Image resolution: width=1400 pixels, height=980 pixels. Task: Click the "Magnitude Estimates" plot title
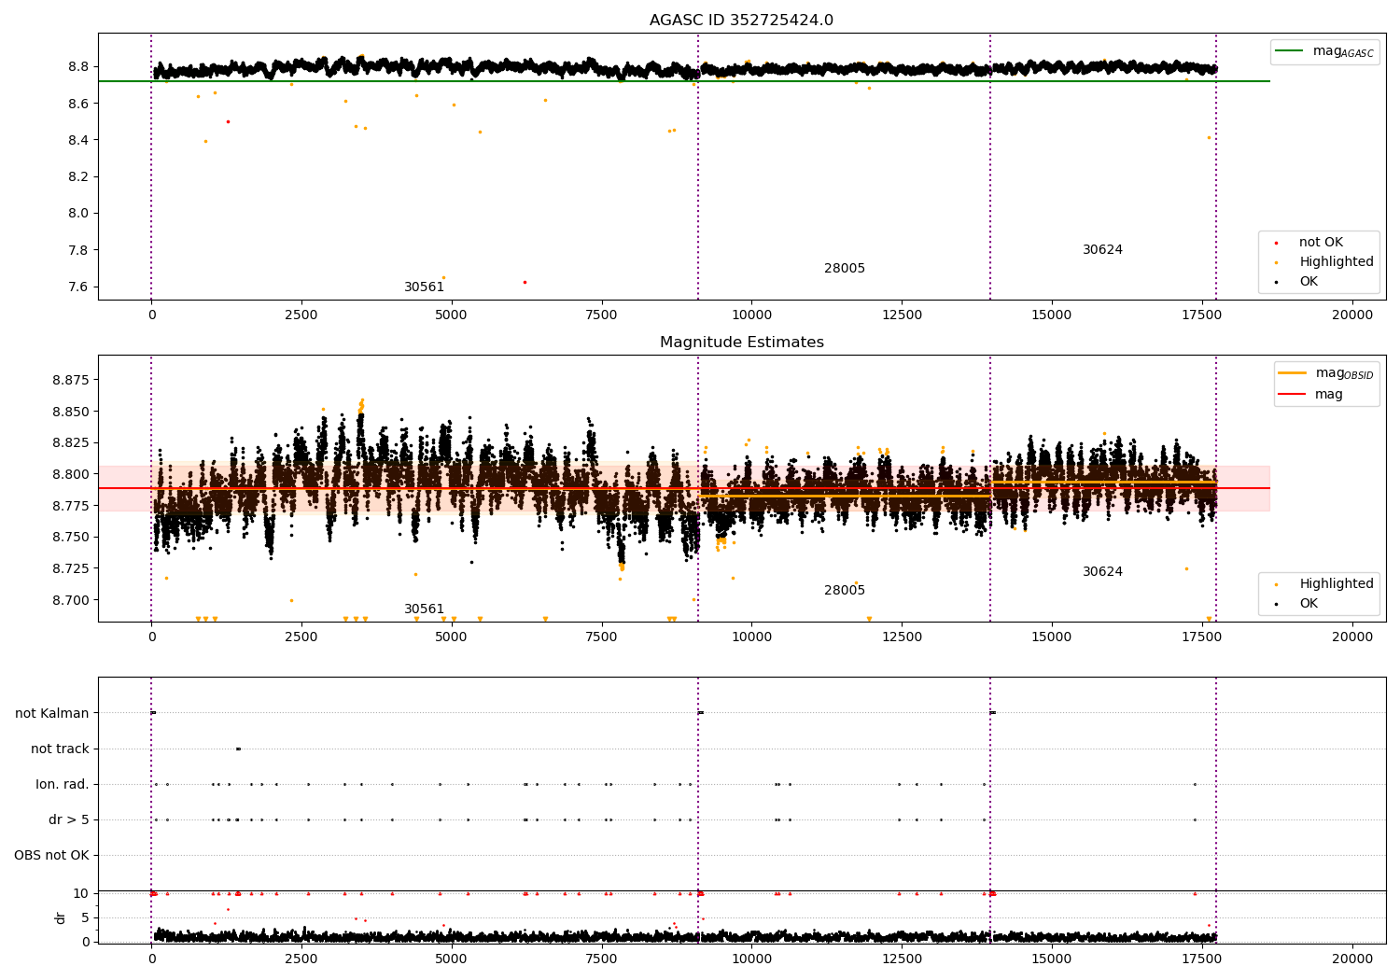pos(741,343)
